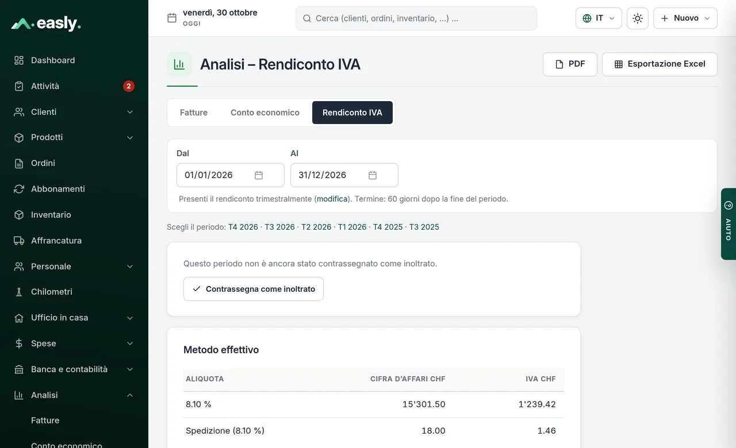Switch to the Fatture tab
This screenshot has width=736, height=448.
click(194, 113)
